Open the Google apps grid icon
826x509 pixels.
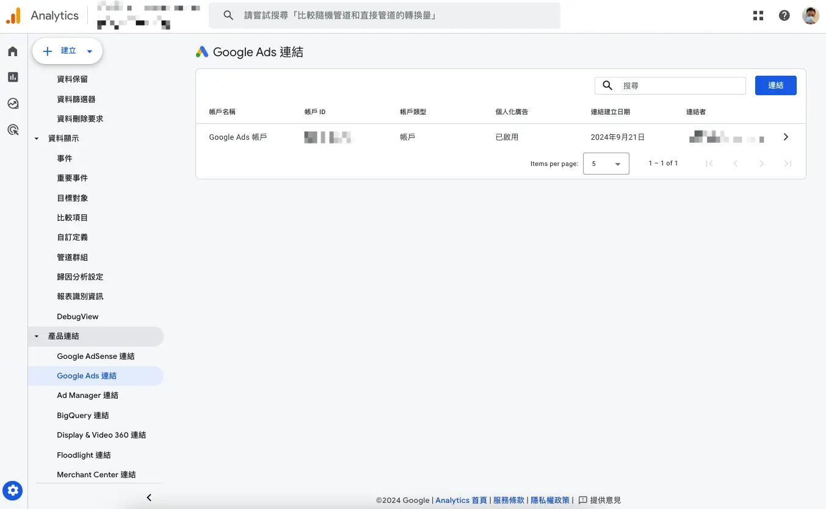pos(758,16)
